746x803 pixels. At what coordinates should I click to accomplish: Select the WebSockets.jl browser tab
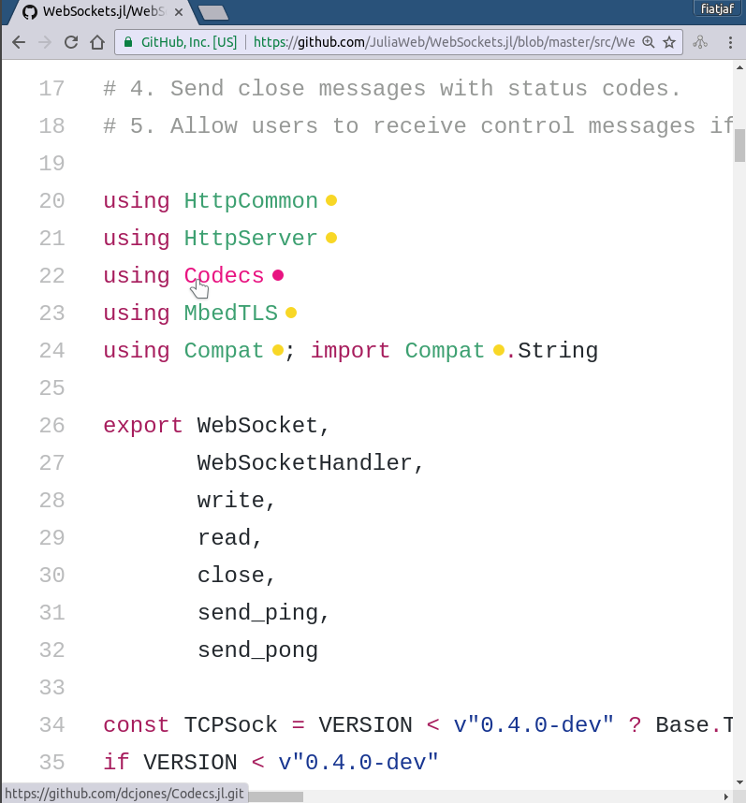pyautogui.click(x=100, y=12)
